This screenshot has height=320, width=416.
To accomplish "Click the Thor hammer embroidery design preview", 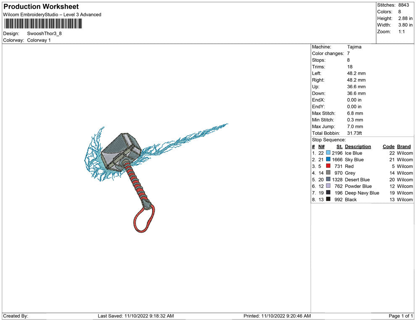I will coord(156,178).
